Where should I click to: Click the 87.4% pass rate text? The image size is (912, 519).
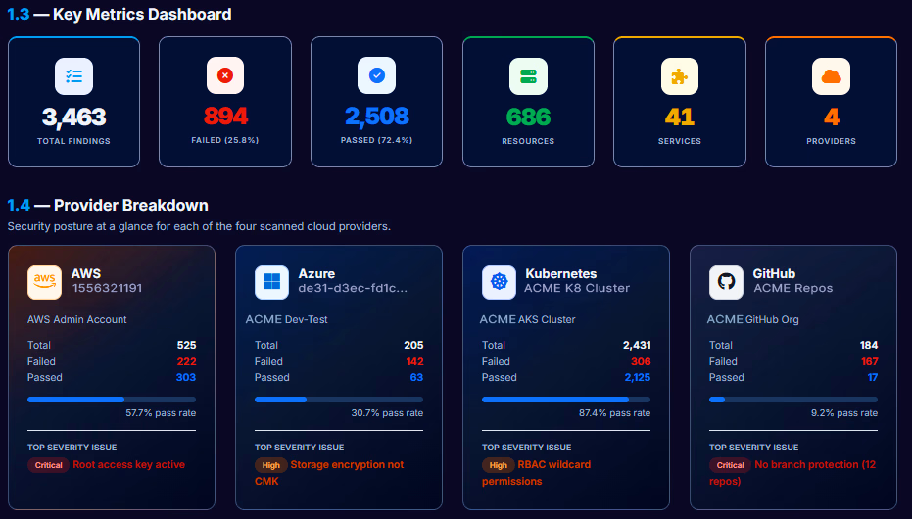(x=614, y=413)
